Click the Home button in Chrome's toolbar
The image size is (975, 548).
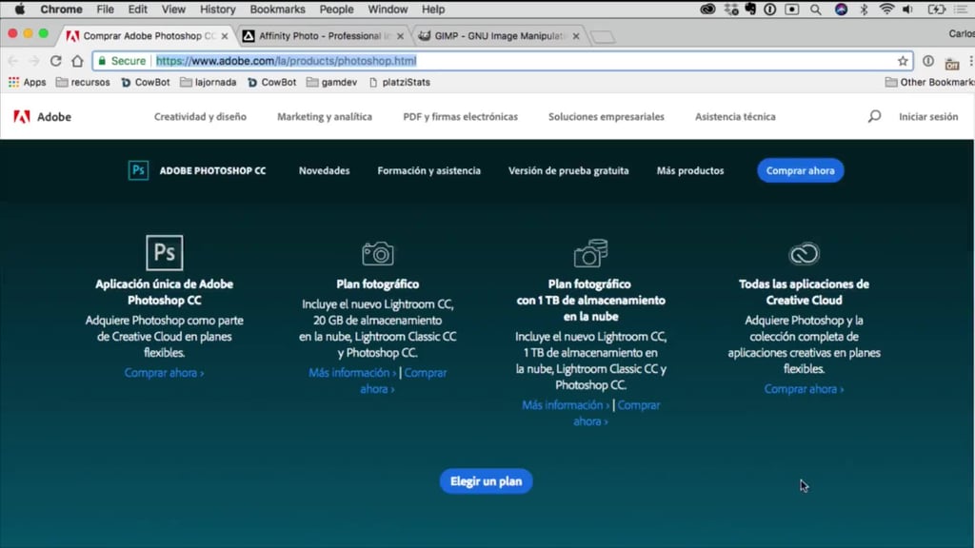click(77, 61)
